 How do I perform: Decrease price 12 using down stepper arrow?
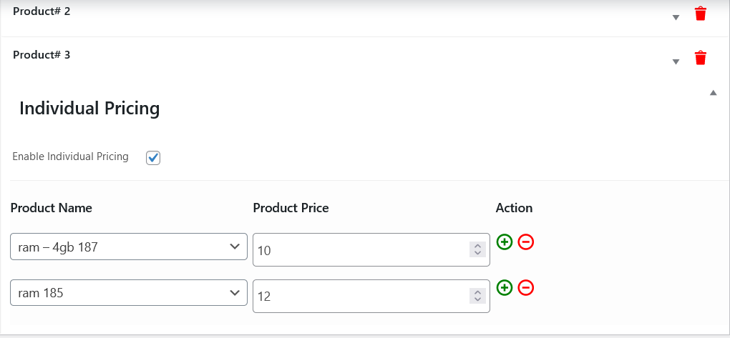pos(477,299)
